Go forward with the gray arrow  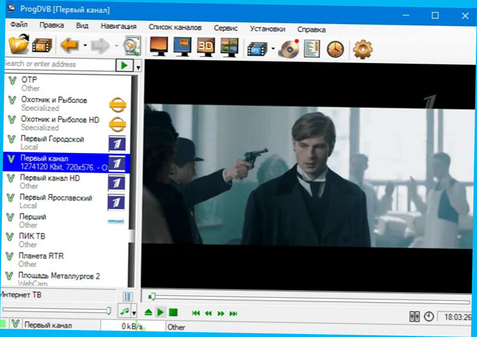click(x=100, y=46)
